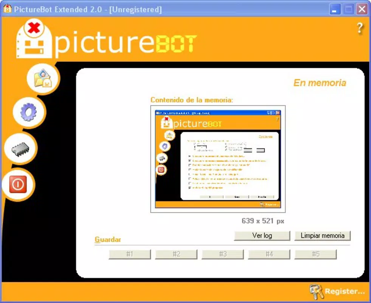This screenshot has width=371, height=303.
Task: Minimize the PictureBot window
Action: click(335, 9)
